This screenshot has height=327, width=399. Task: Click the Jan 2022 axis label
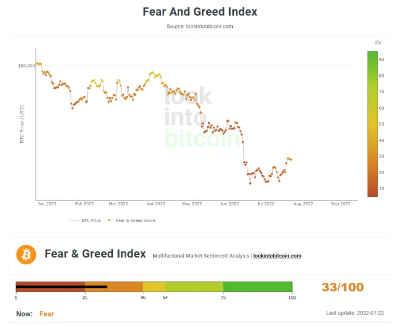pyautogui.click(x=47, y=204)
